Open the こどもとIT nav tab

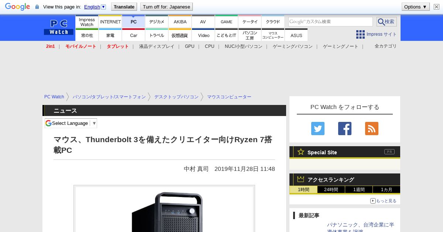click(x=227, y=35)
